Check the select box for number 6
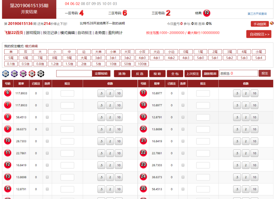This screenshot has width=275, height=199. pos(47,93)
